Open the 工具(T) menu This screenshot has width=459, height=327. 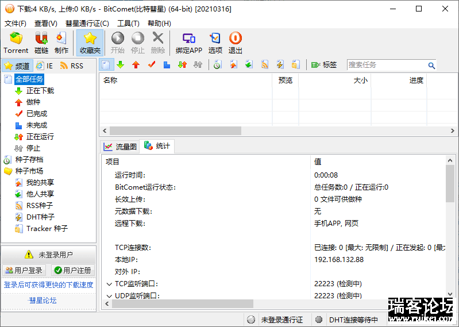coord(128,24)
